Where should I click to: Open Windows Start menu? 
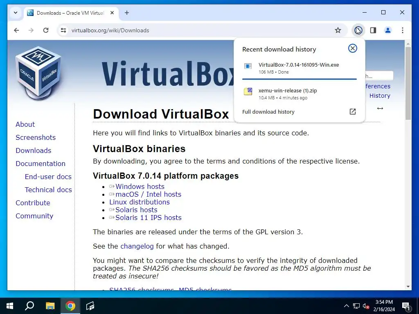(x=10, y=306)
